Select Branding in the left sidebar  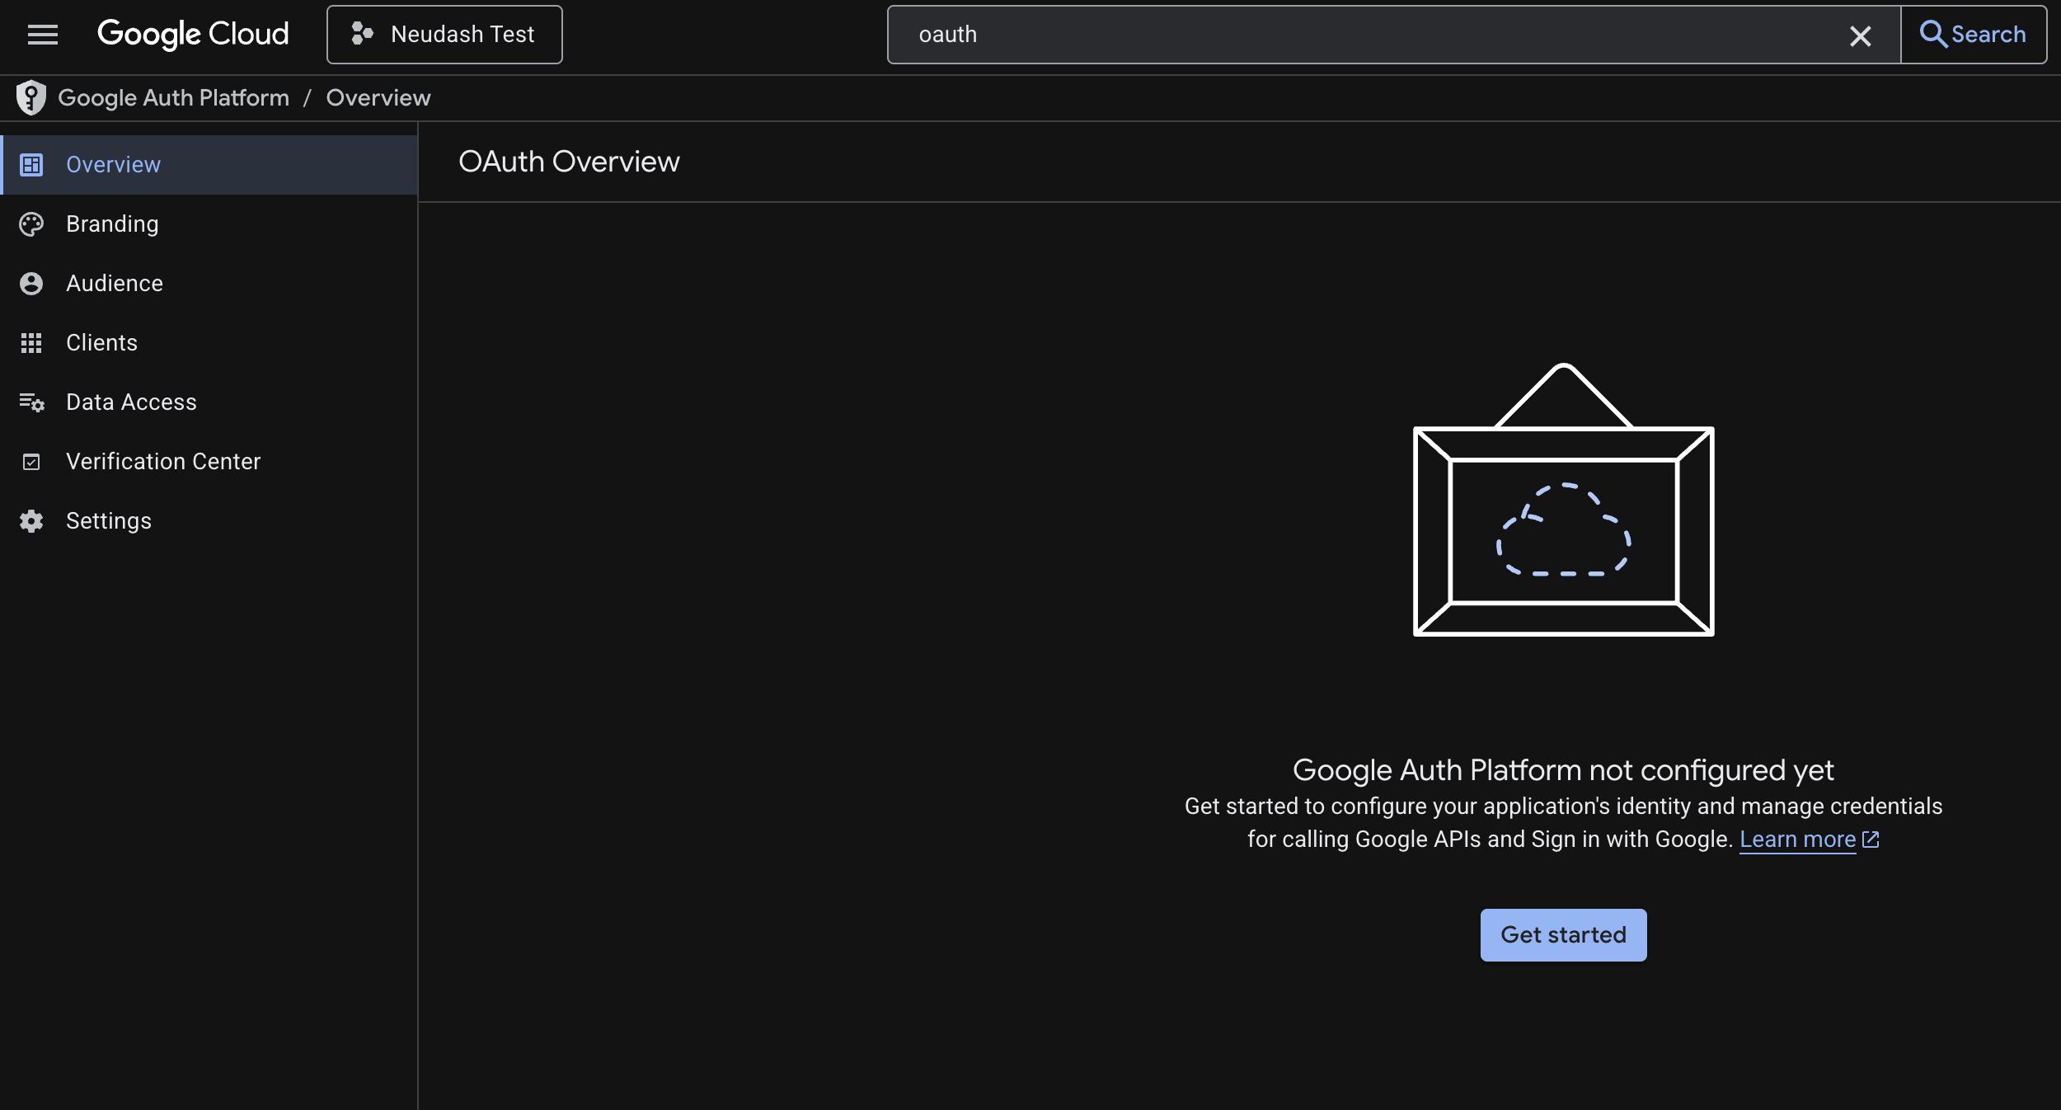pos(112,223)
